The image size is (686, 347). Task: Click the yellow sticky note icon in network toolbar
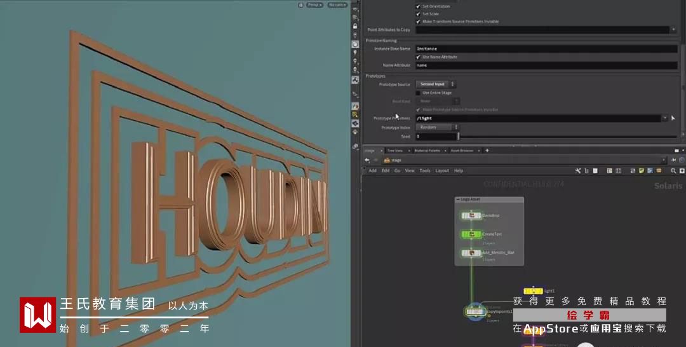[x=641, y=171]
